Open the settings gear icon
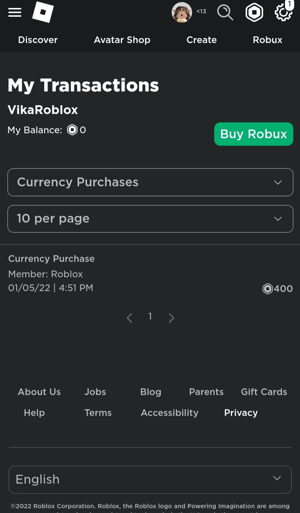 [283, 13]
